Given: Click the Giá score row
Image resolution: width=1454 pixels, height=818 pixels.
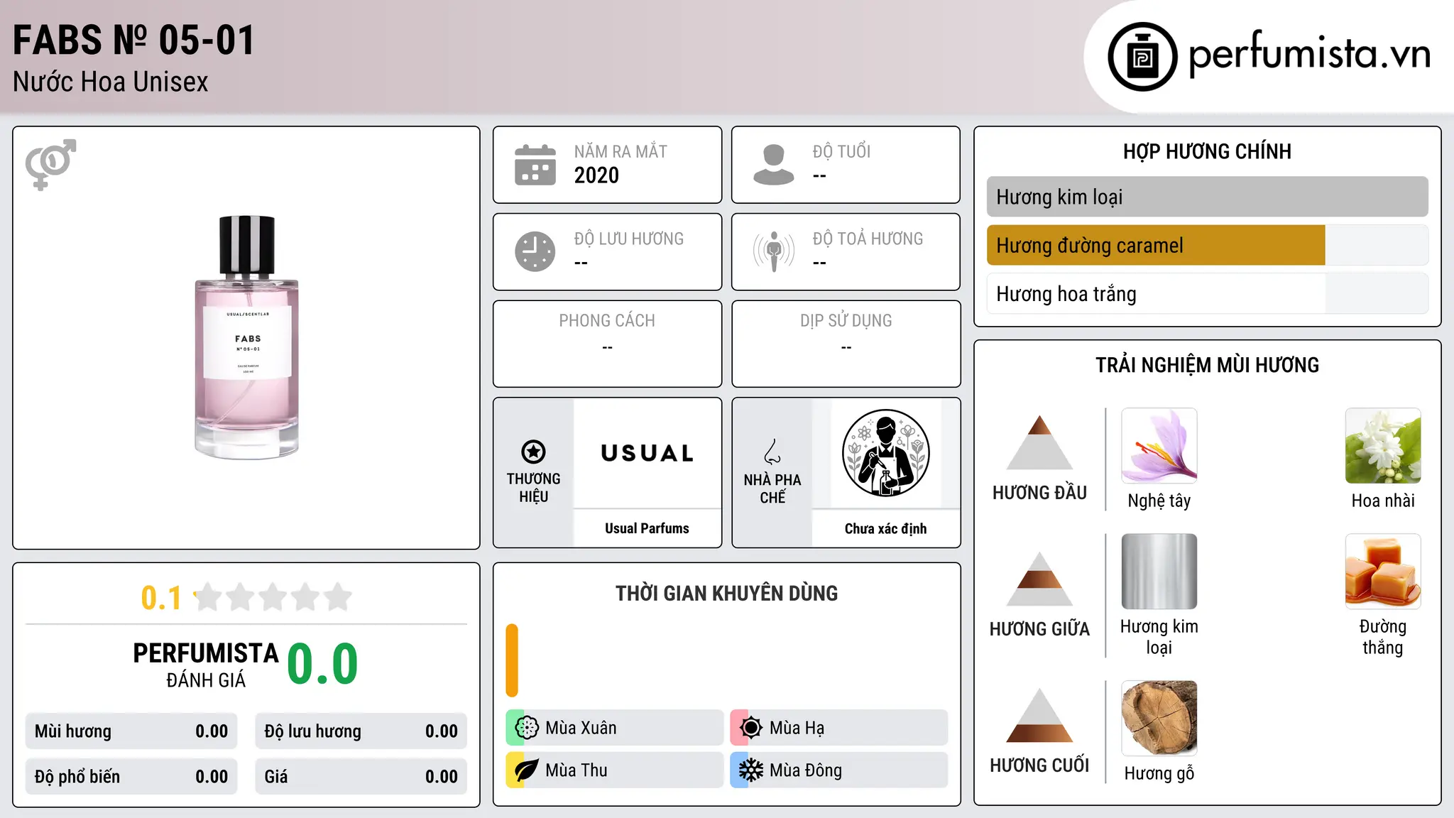Looking at the screenshot, I should click(x=361, y=777).
